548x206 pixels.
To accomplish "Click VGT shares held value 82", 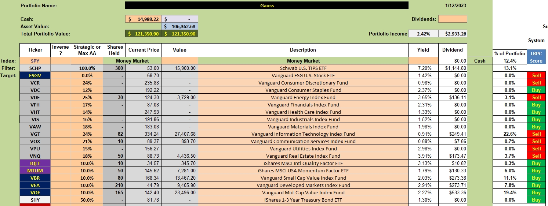I will click(x=114, y=134).
